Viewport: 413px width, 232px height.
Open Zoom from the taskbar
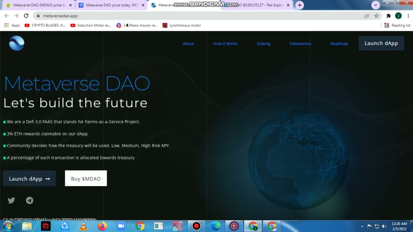click(x=121, y=226)
